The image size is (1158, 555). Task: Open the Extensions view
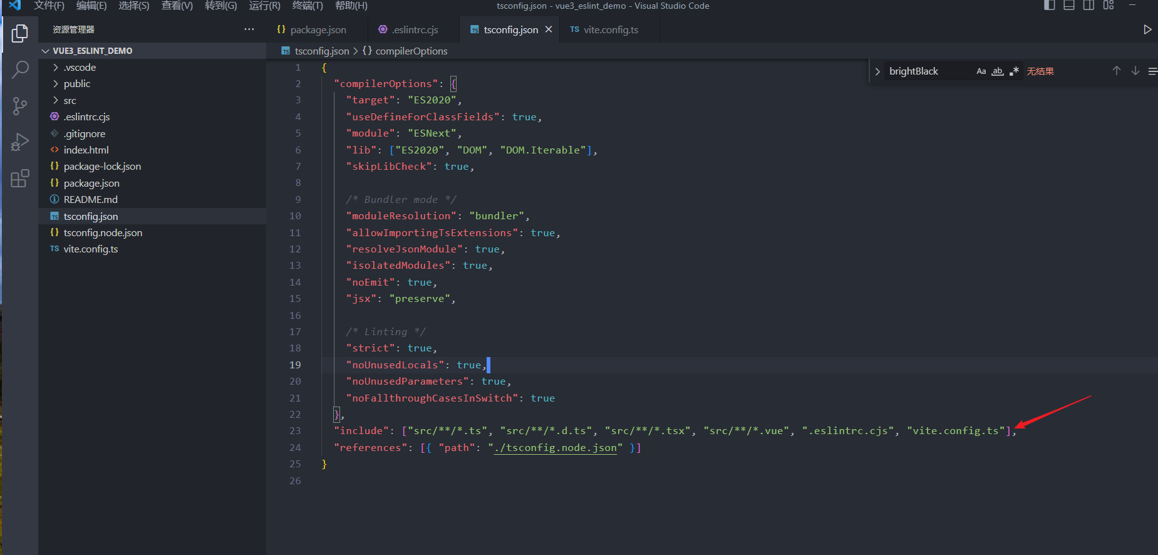pyautogui.click(x=19, y=179)
